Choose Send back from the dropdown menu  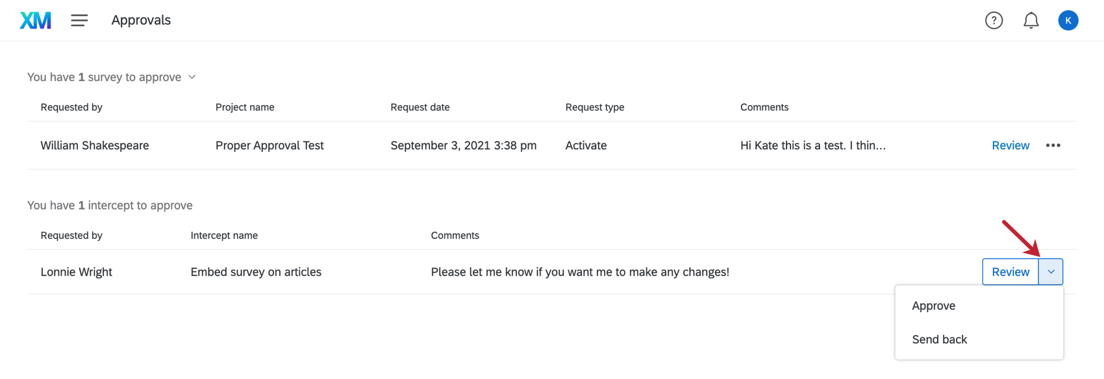939,339
